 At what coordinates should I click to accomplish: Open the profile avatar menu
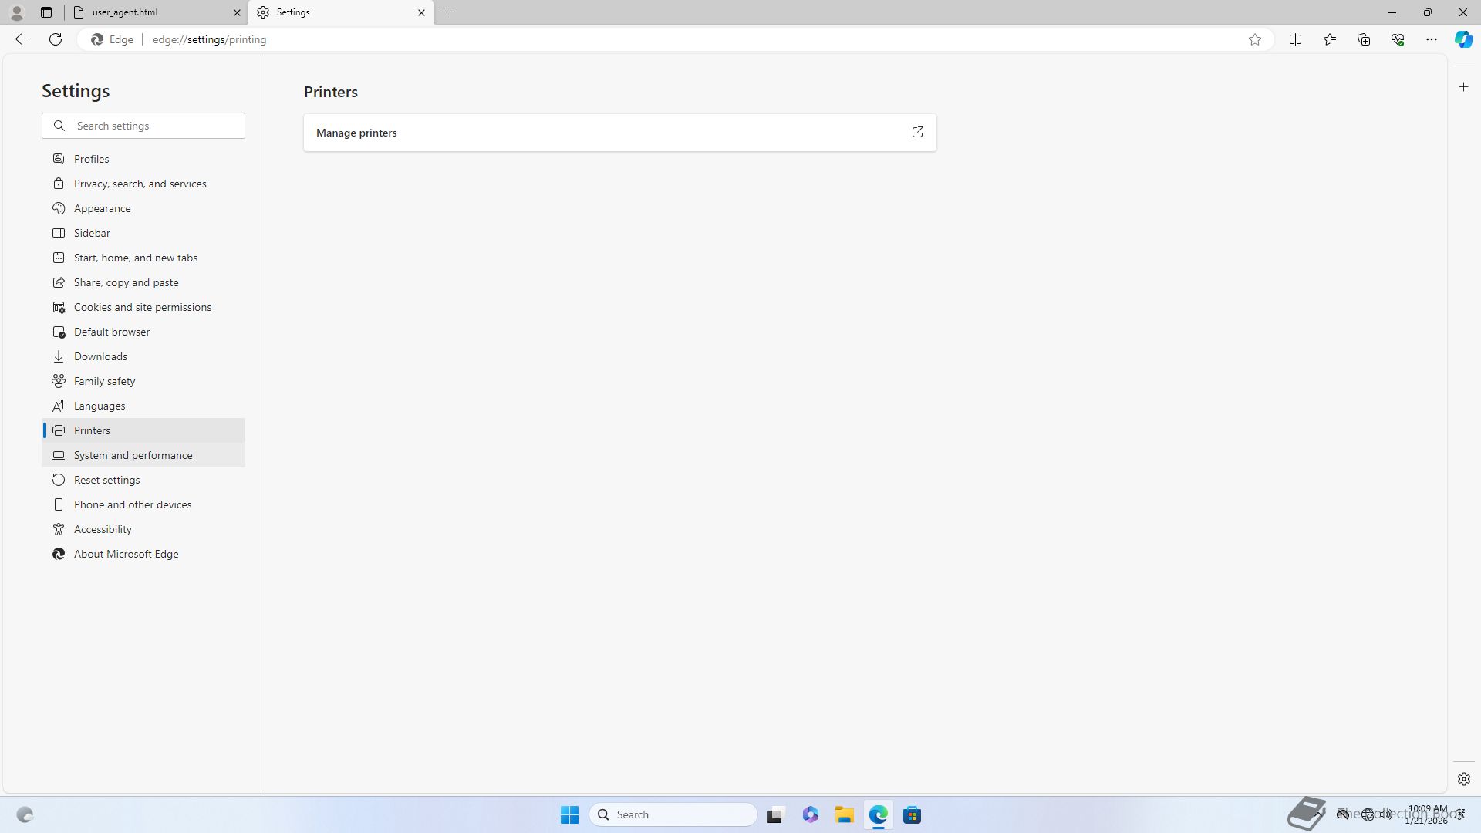point(17,12)
